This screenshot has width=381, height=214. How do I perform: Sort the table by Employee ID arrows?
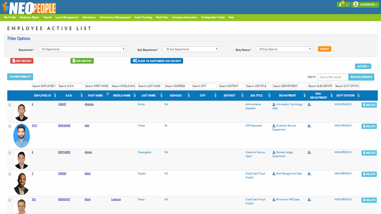click(x=55, y=95)
